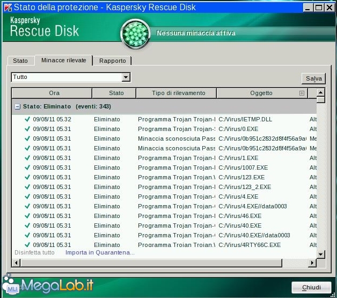The image size is (337, 298).
Task: Maximize the Kaspersky Rescue Disk window
Action: click(x=319, y=8)
